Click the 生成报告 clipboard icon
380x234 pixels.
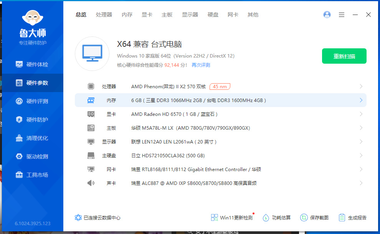342,218
